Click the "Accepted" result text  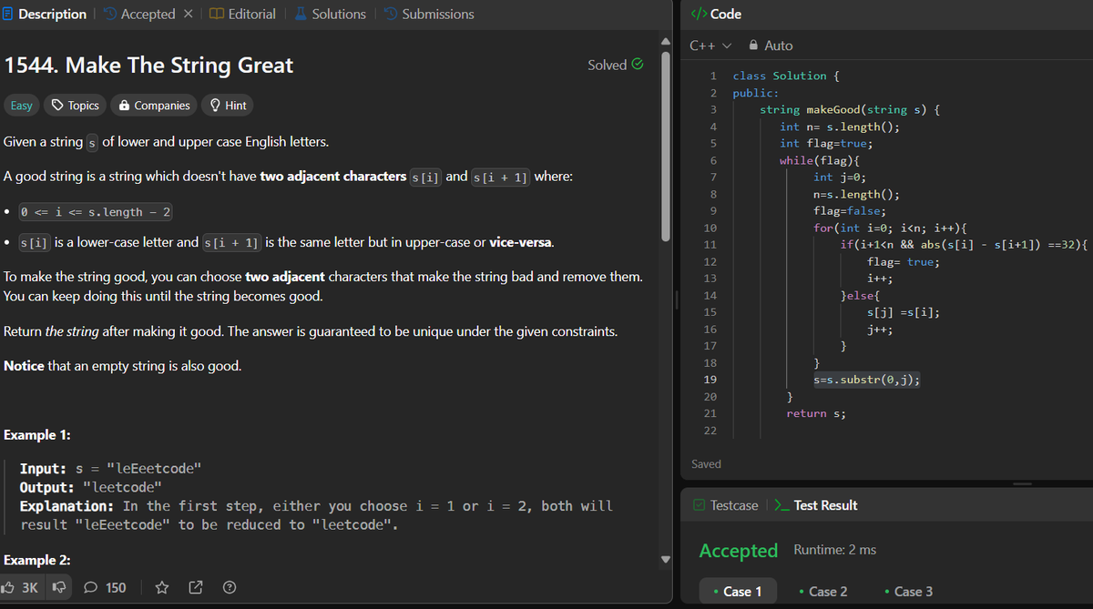[739, 551]
